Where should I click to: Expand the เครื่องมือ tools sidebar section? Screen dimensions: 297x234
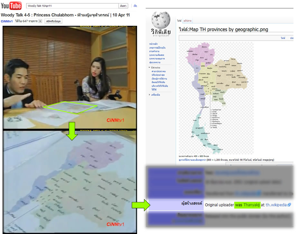point(154,95)
